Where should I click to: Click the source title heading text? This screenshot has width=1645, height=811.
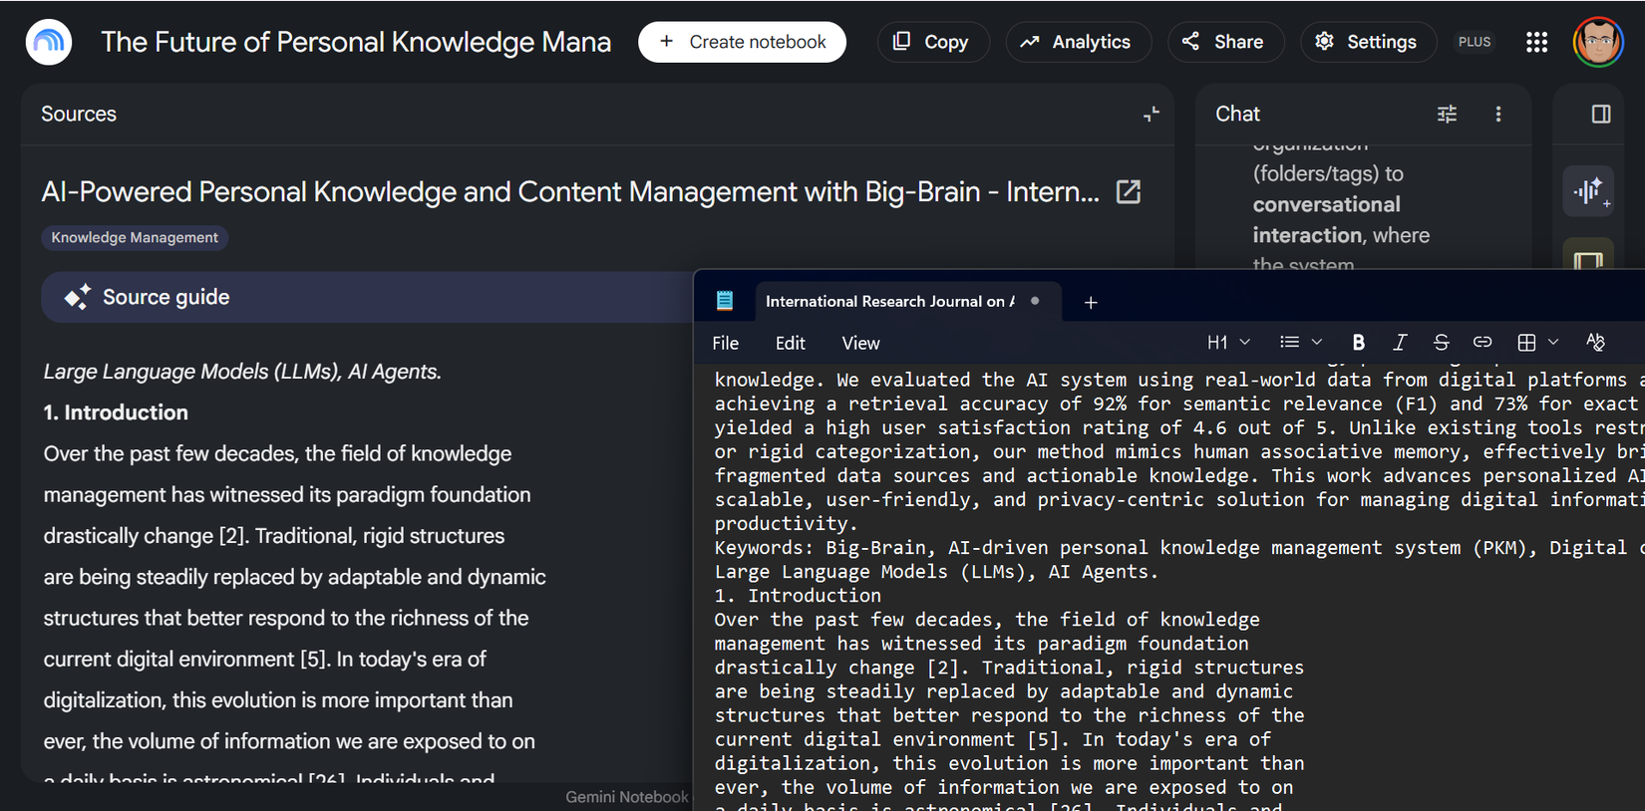570,191
